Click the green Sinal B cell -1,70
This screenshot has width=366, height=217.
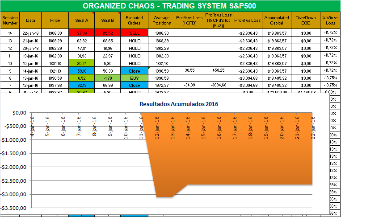108,78
